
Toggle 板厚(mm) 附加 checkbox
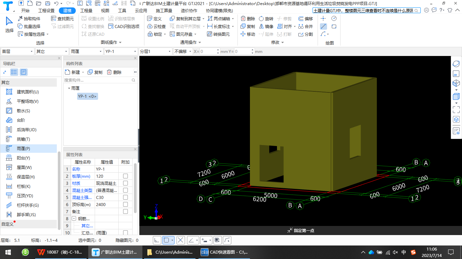point(125,176)
